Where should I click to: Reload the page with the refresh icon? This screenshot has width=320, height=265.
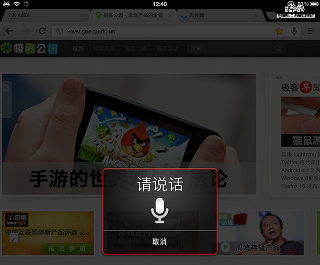click(x=42, y=31)
